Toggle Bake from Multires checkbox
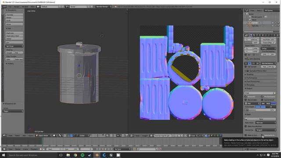 pos(246,126)
